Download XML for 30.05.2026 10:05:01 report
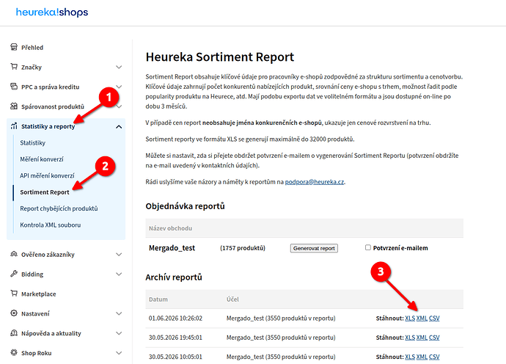The width and height of the screenshot is (506, 364). click(x=422, y=357)
